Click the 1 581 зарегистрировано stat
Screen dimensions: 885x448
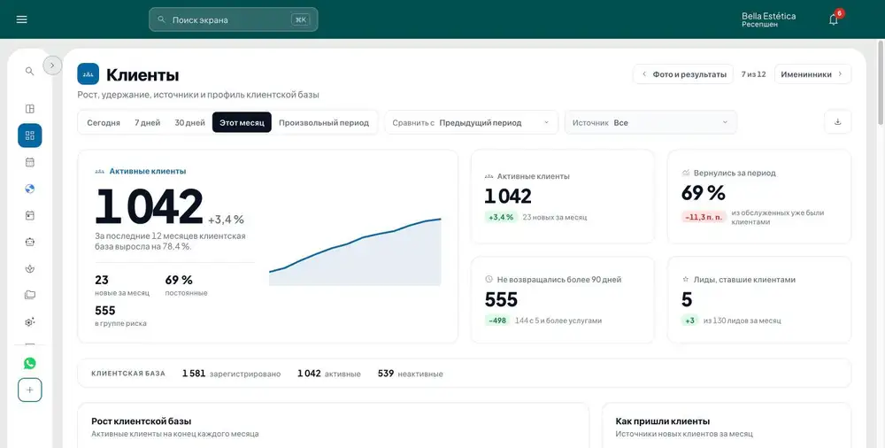point(231,374)
